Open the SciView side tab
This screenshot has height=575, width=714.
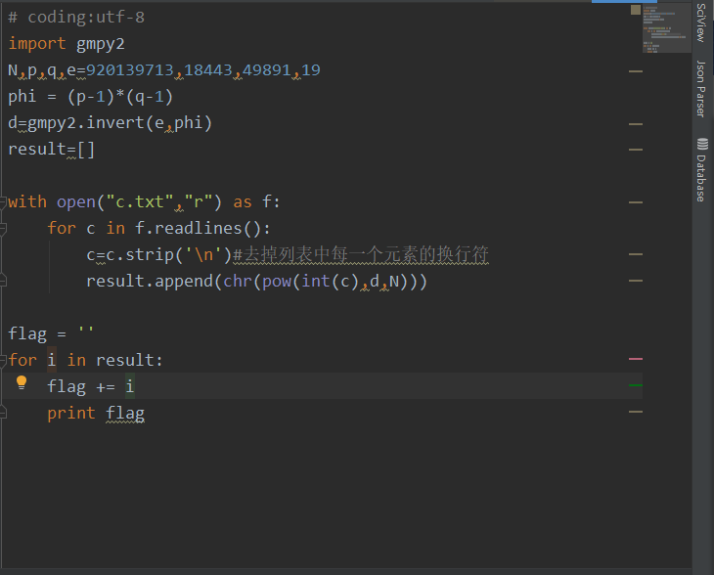(x=701, y=22)
